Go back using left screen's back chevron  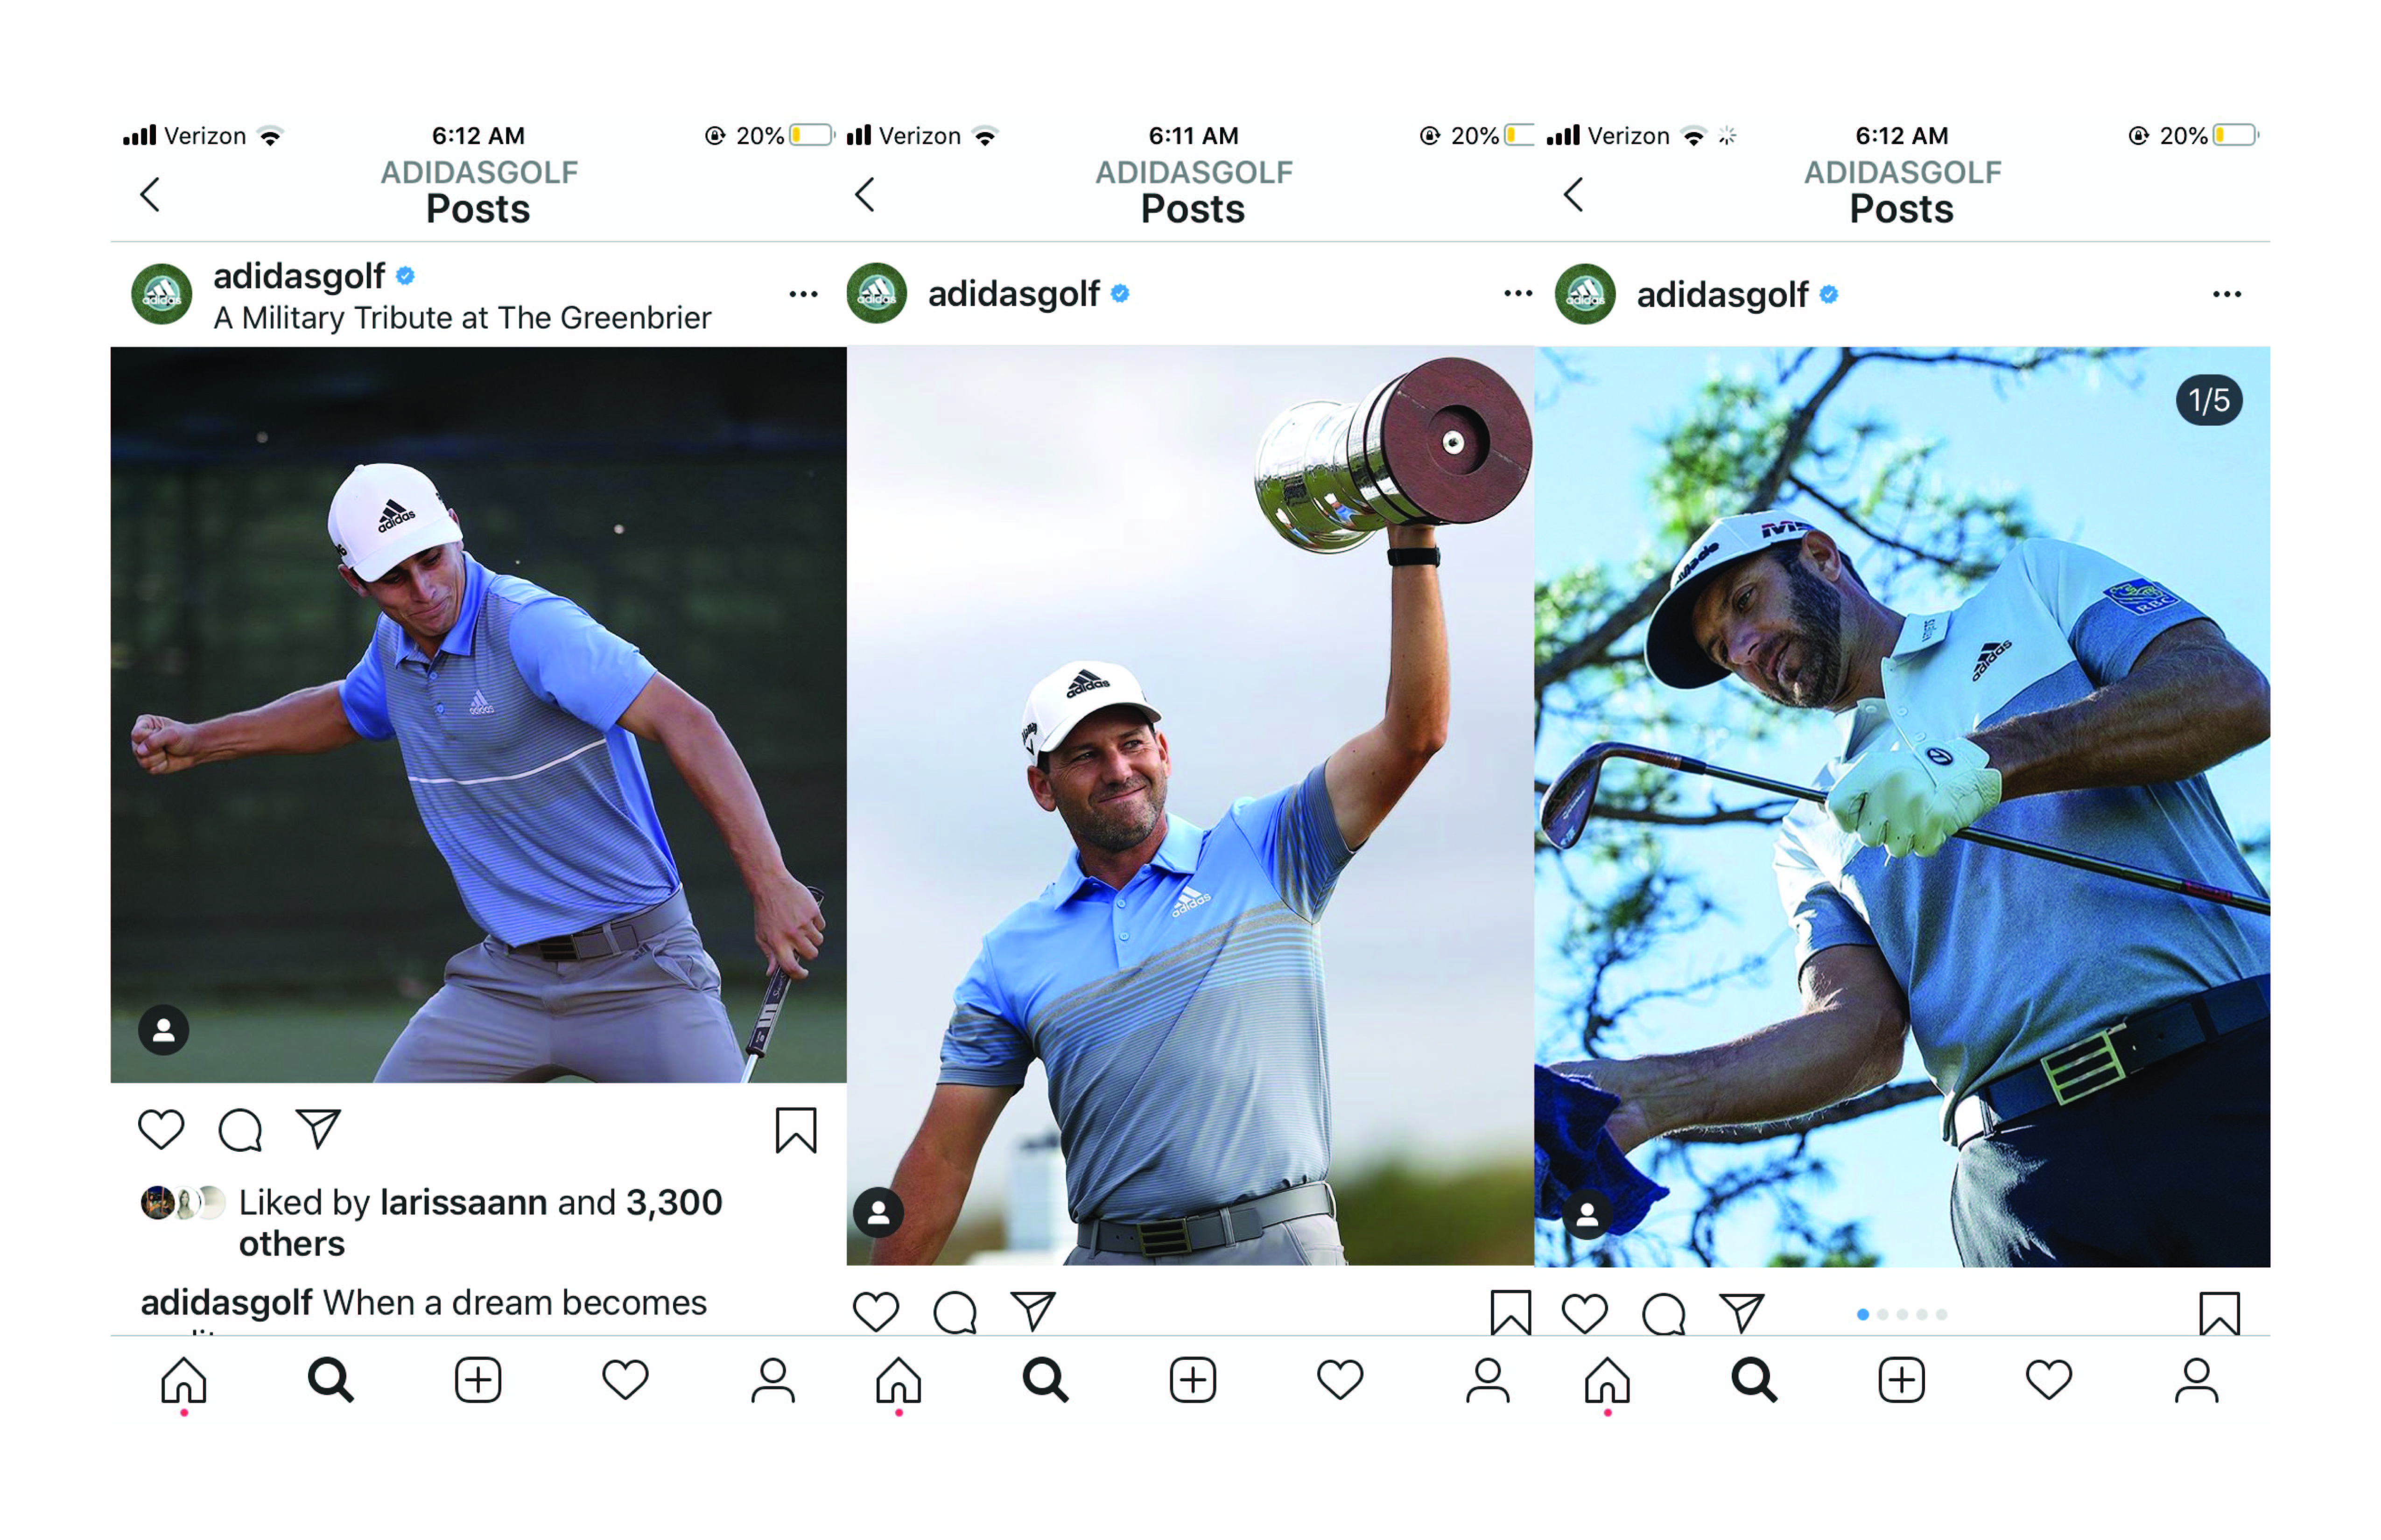[150, 194]
